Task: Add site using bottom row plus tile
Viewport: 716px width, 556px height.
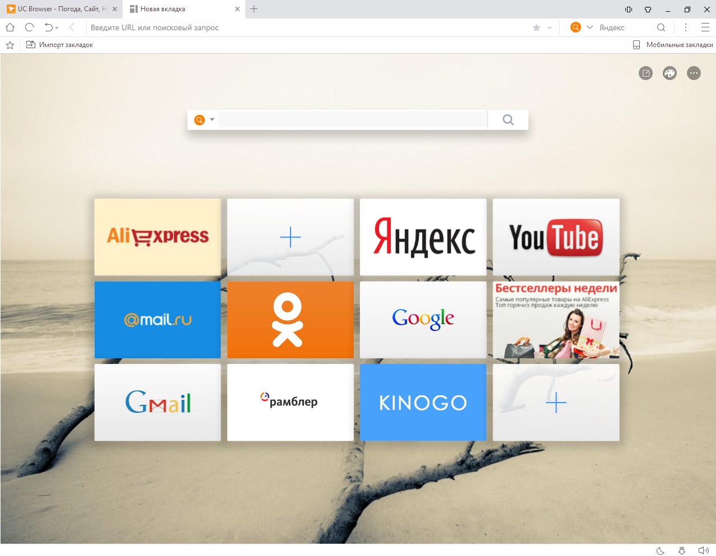Action: 556,403
